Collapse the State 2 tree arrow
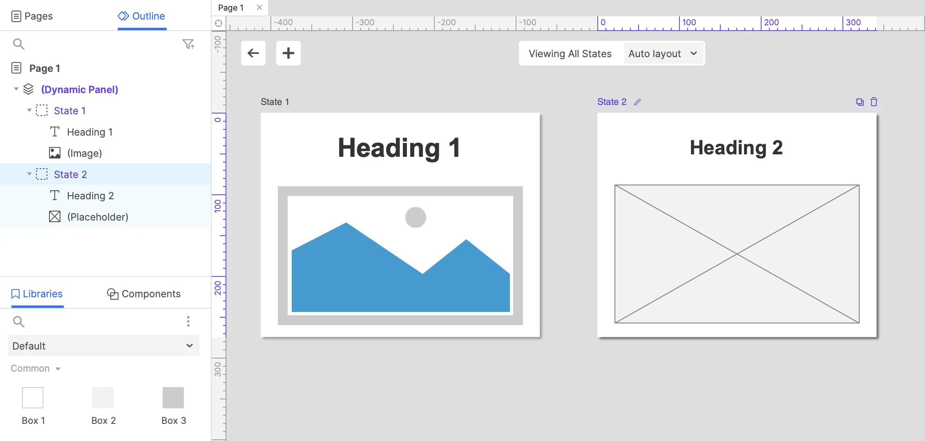The height and width of the screenshot is (441, 925). 29,174
